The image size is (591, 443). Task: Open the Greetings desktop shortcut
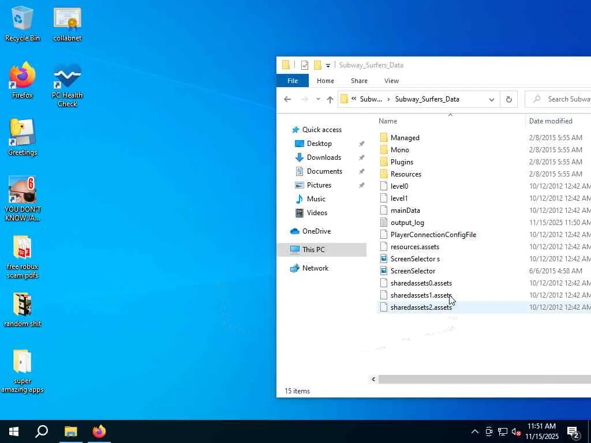point(23,137)
